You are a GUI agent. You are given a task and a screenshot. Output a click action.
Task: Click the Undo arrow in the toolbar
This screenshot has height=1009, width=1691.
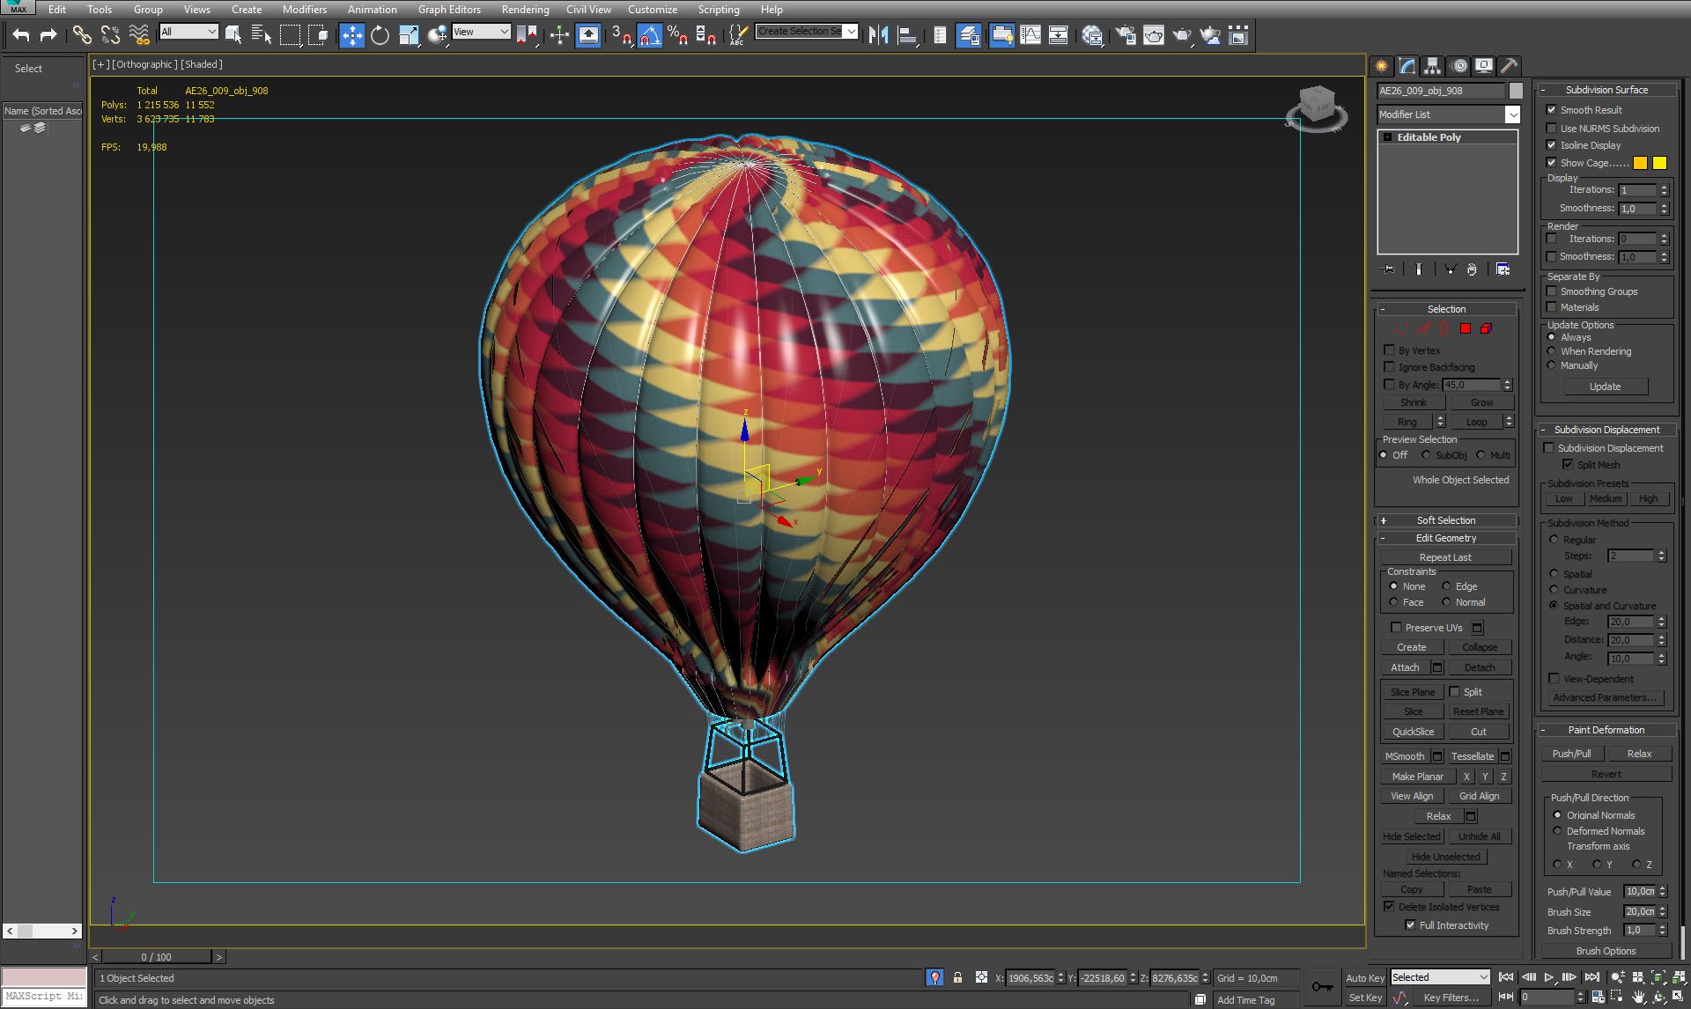tap(21, 35)
